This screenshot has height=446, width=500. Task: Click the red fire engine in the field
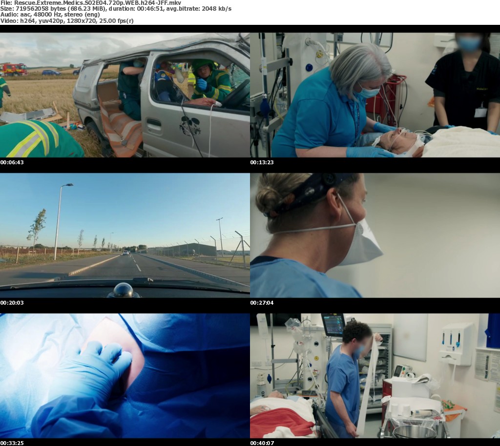(14, 69)
